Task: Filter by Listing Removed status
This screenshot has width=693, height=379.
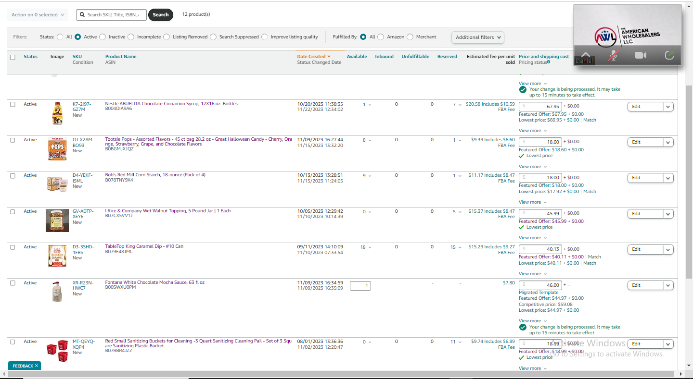Action: point(167,37)
